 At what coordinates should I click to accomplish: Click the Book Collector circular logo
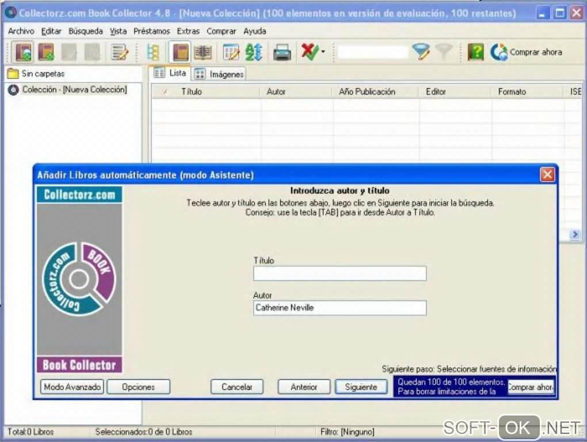[79, 279]
